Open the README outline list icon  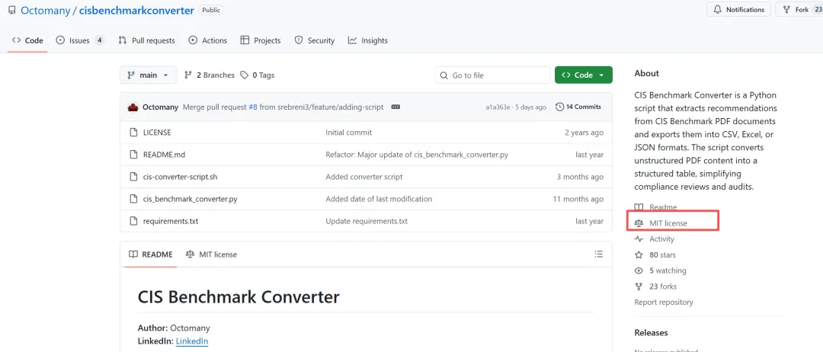[x=598, y=254]
